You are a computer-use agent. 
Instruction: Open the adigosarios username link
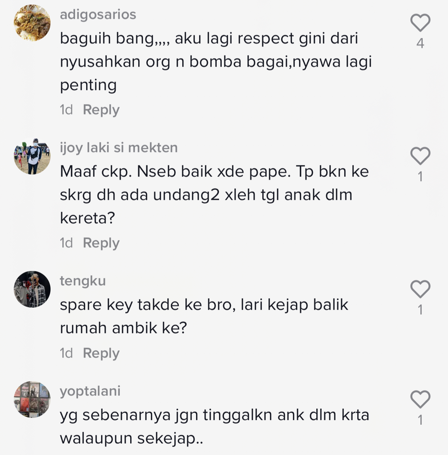[98, 15]
